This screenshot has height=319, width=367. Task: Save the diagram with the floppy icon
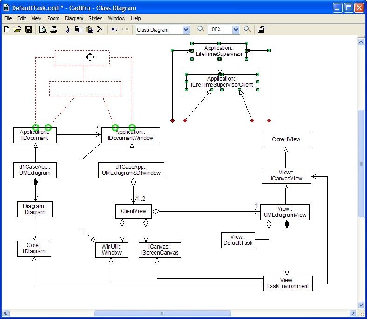28,29
